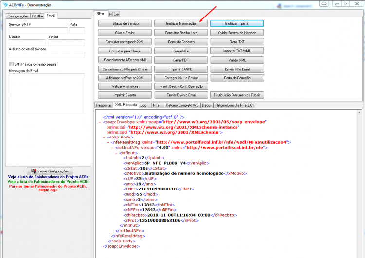Click the Salvar Configurações disk icon button

coord(50,171)
